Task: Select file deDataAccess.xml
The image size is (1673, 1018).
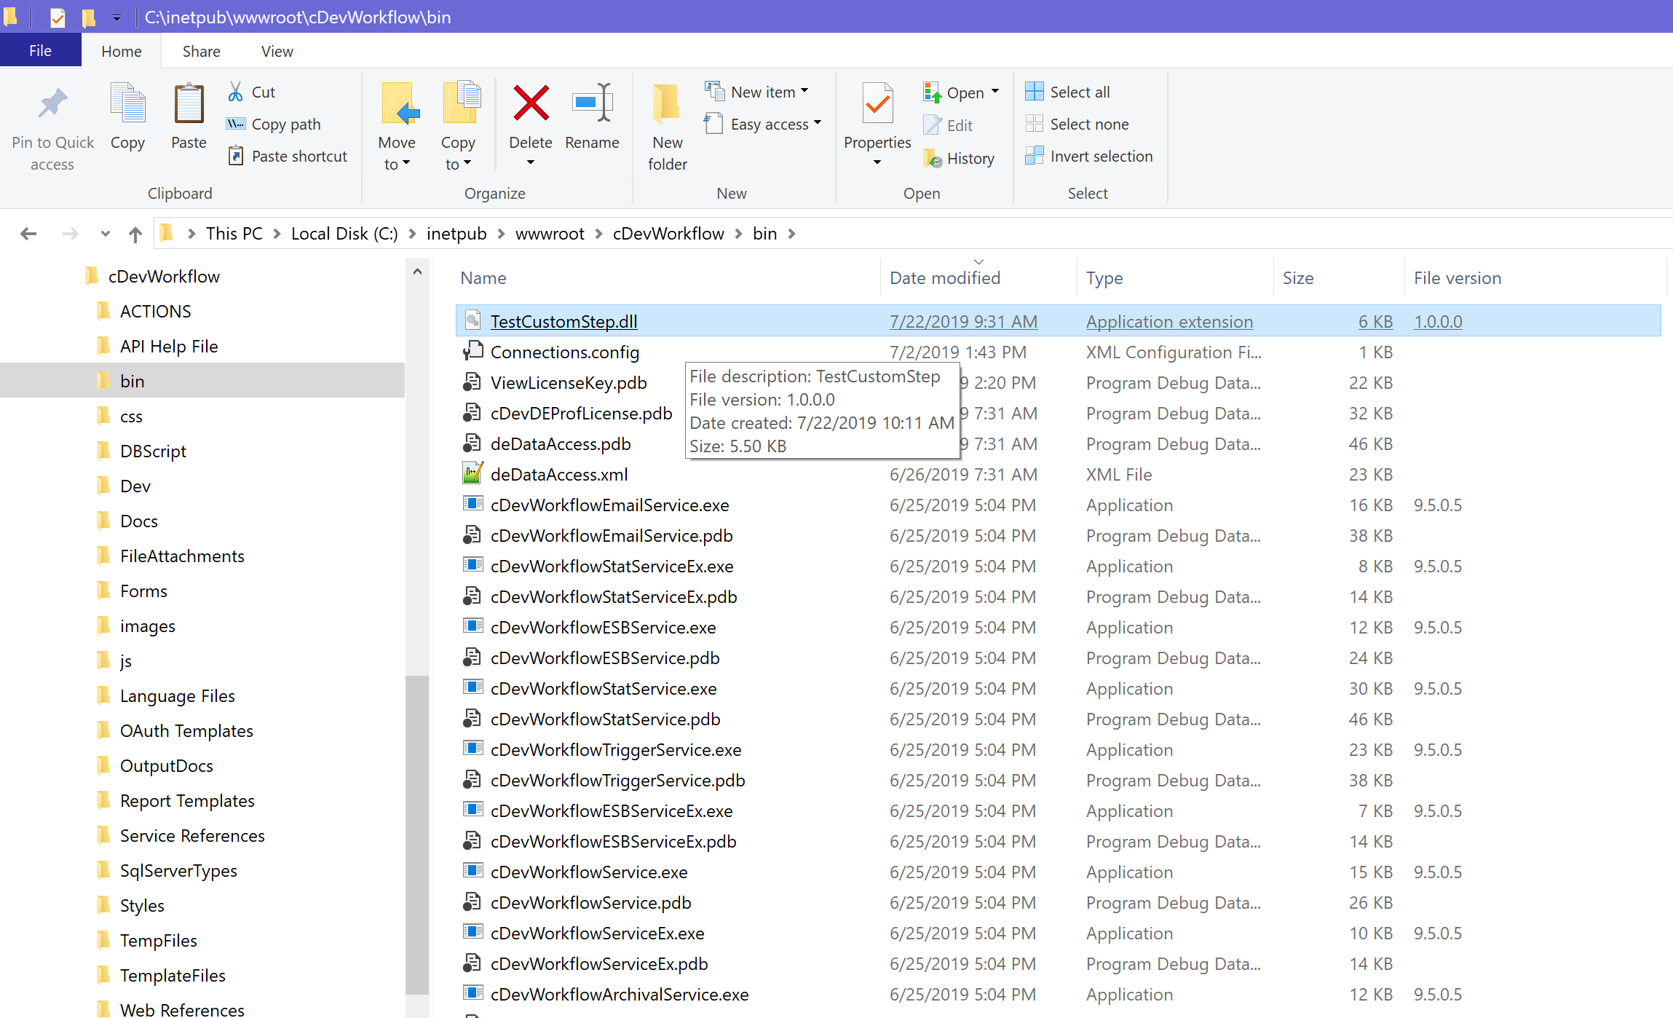Action: pyautogui.click(x=558, y=474)
